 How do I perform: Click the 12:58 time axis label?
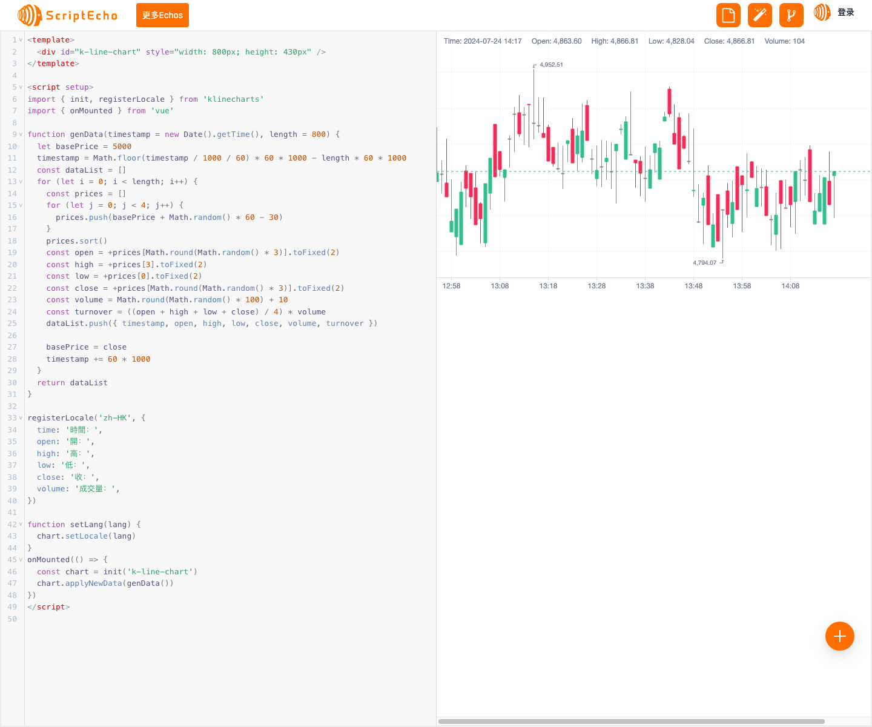451,286
